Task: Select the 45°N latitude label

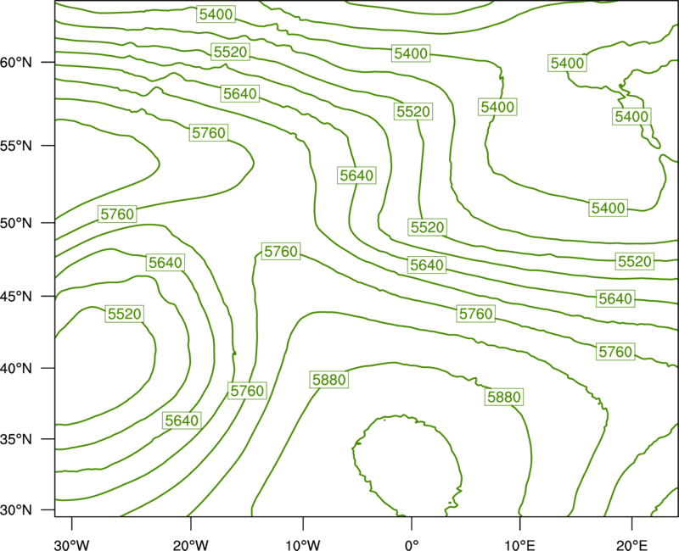Action: 16,296
